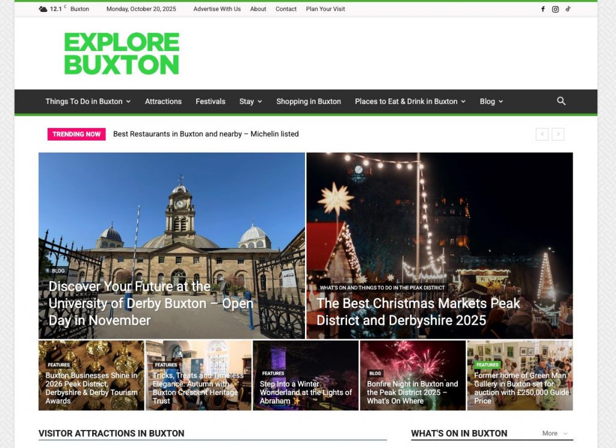Open the TikTok social icon

pos(568,9)
